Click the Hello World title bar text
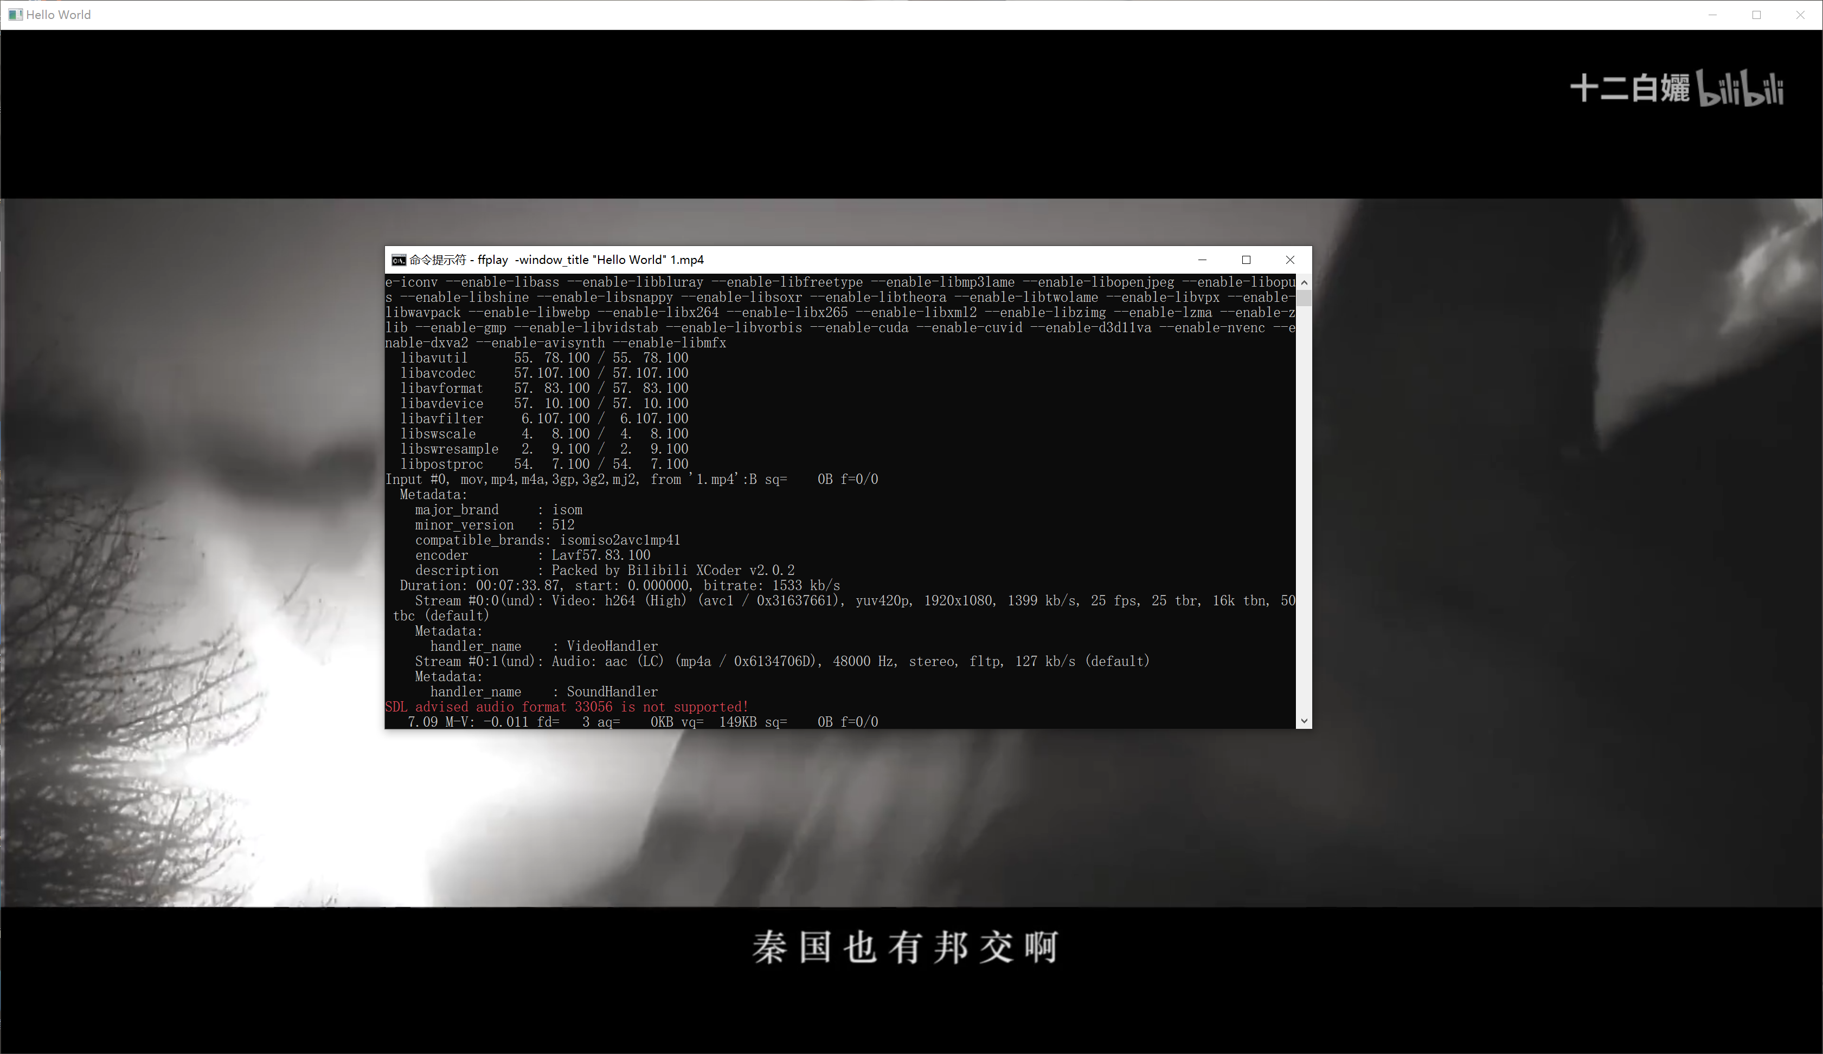1823x1054 pixels. 58,15
